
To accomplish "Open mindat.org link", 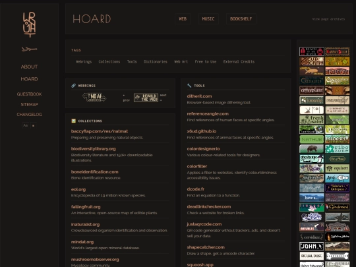I will click(x=82, y=242).
